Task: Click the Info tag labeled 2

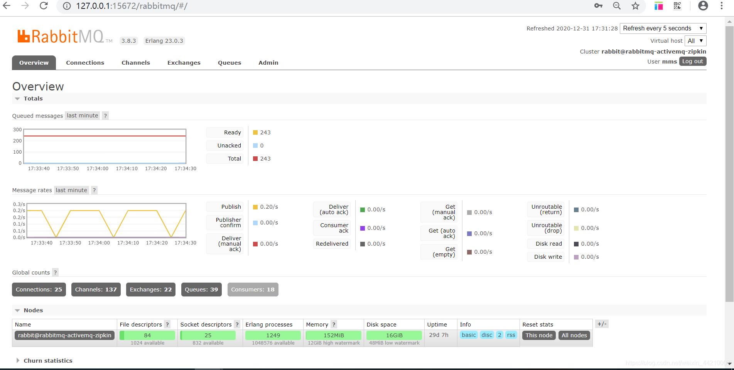Action: (x=499, y=335)
